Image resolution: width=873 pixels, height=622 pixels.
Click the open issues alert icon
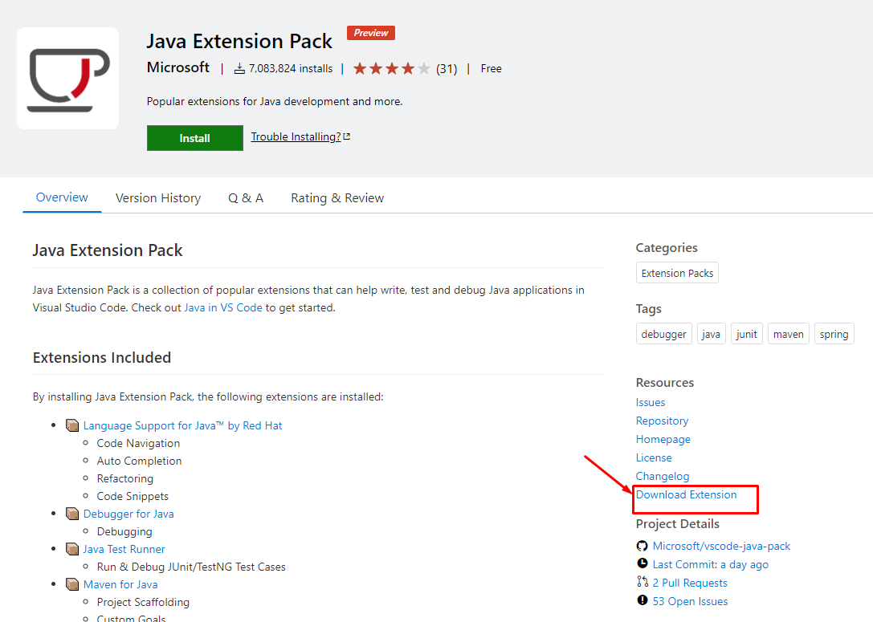point(642,601)
